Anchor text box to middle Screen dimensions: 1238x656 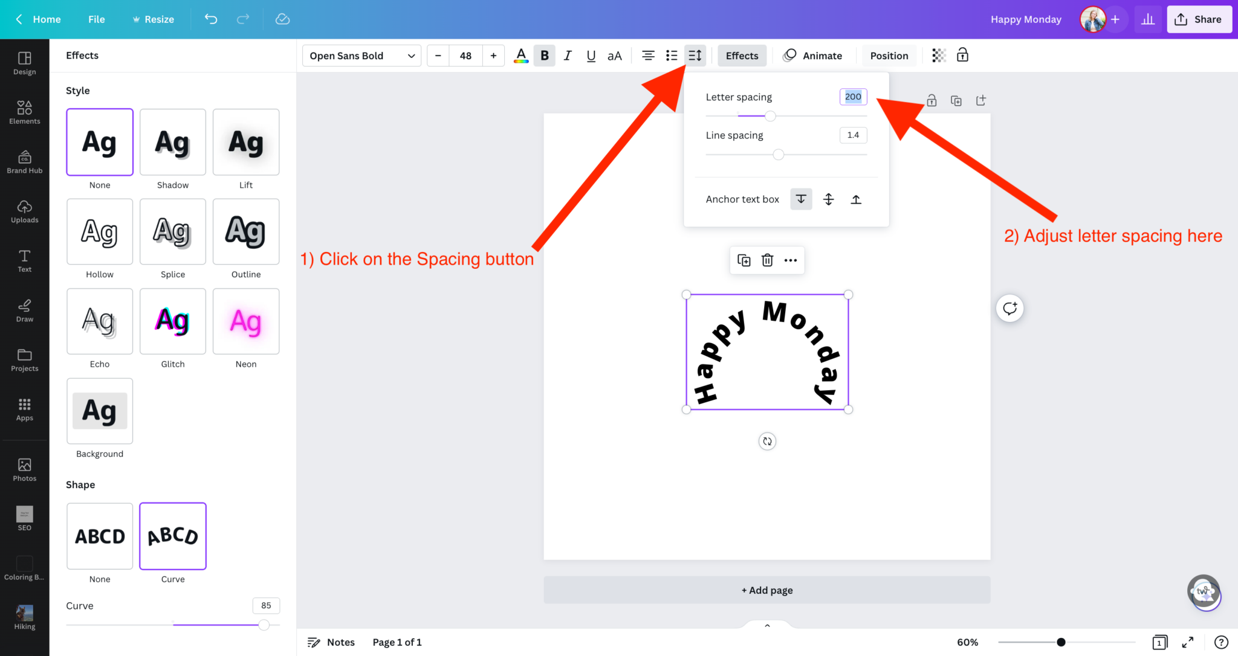click(828, 199)
